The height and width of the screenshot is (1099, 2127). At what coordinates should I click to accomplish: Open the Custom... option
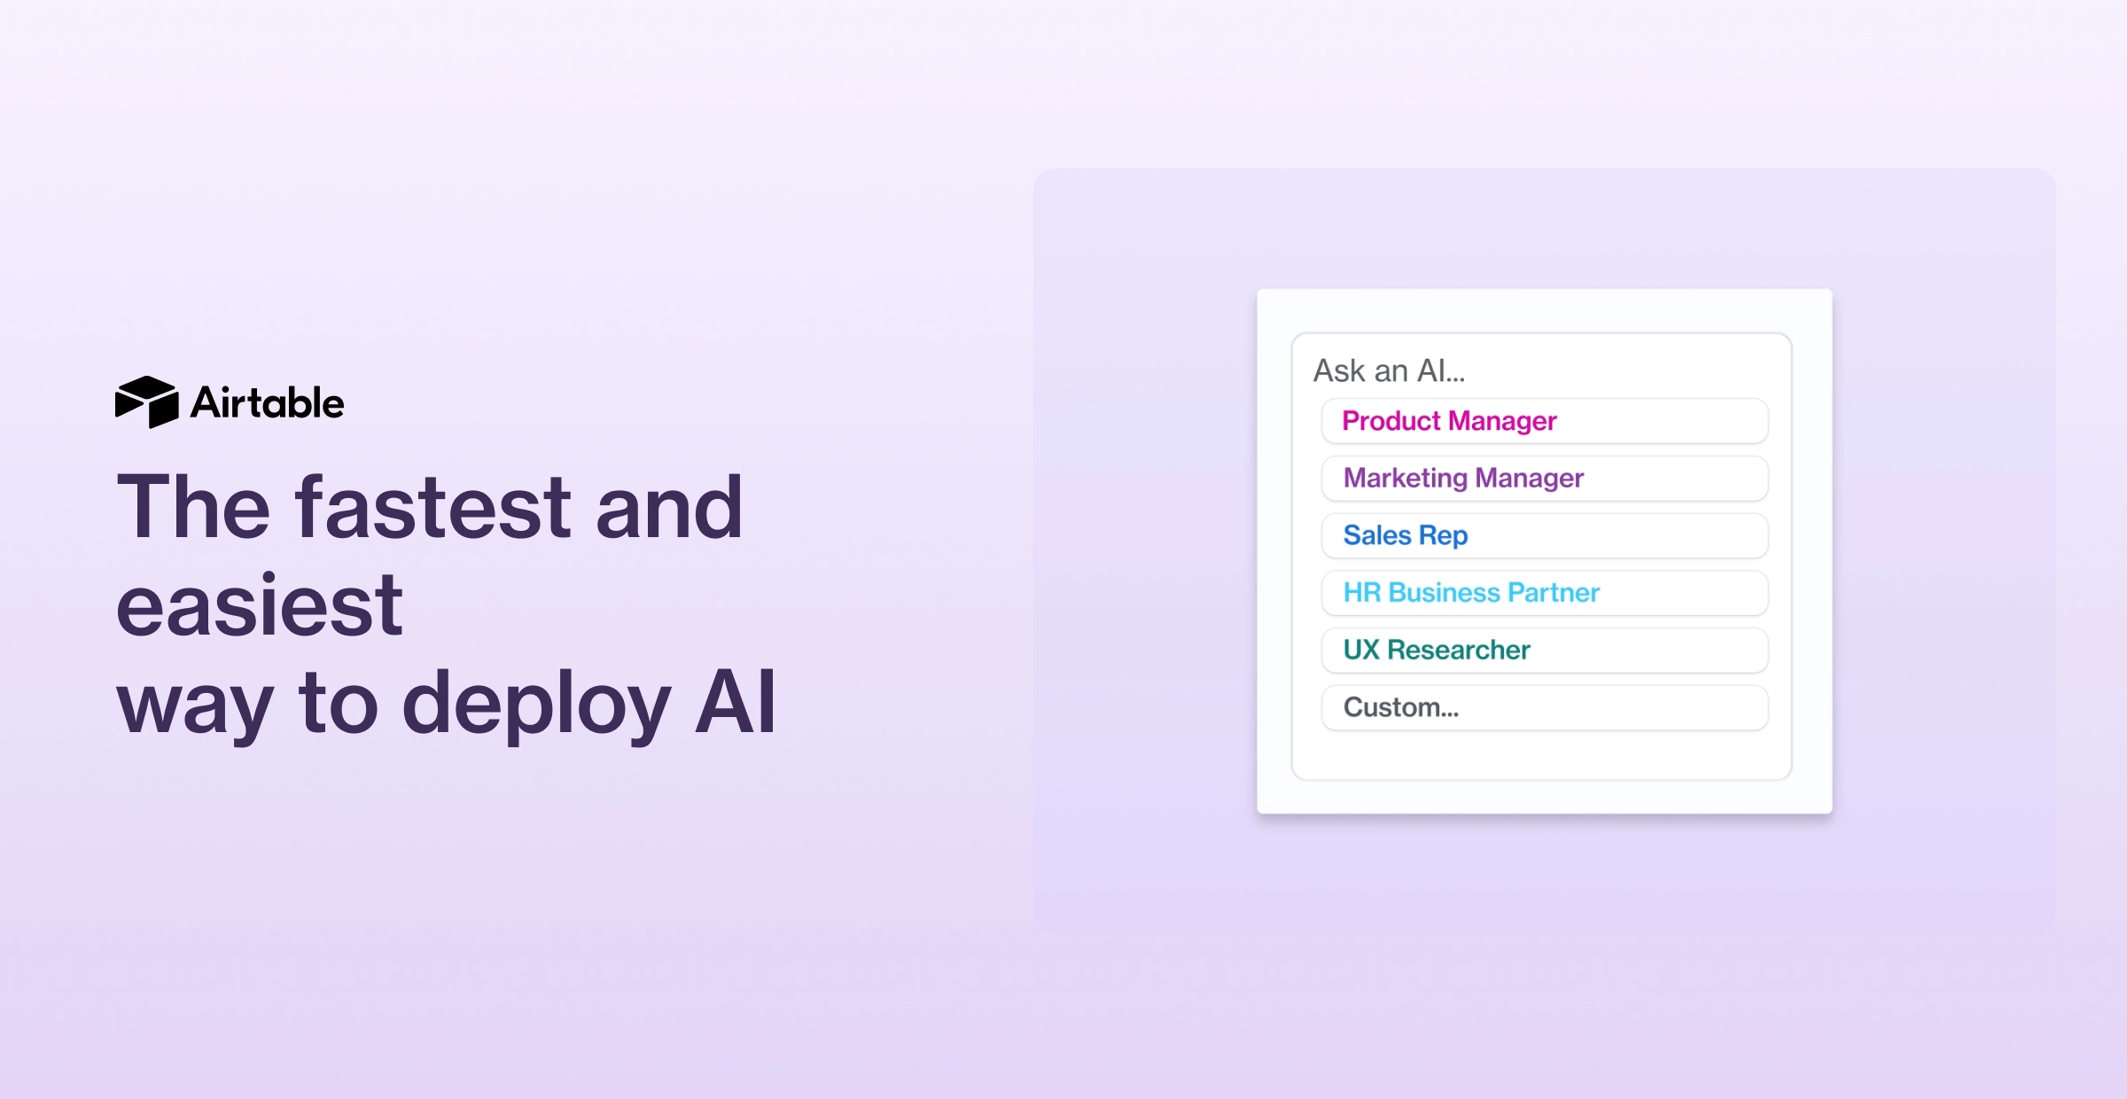coord(1544,707)
